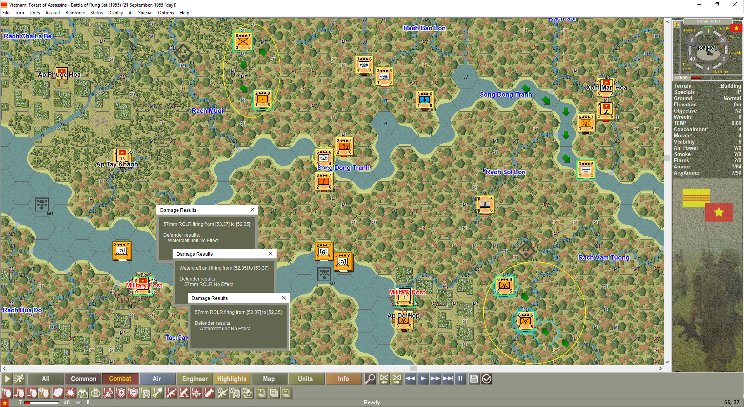
Task: Close the bottom Damage Results dialog
Action: (x=284, y=298)
